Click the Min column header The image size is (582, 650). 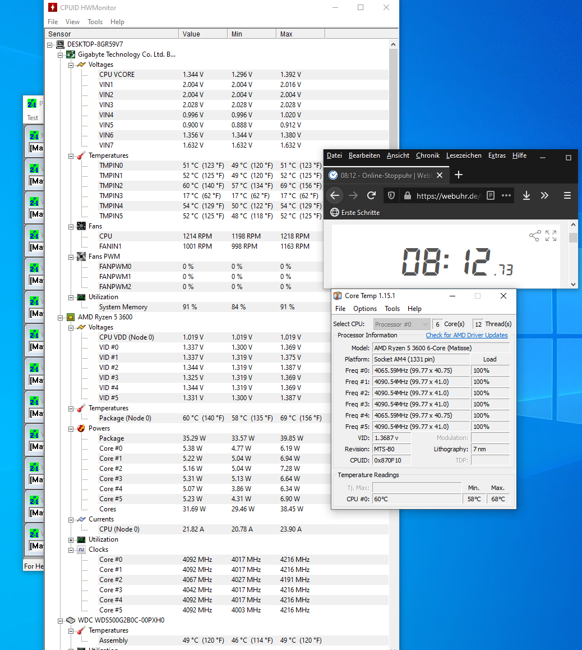point(252,34)
